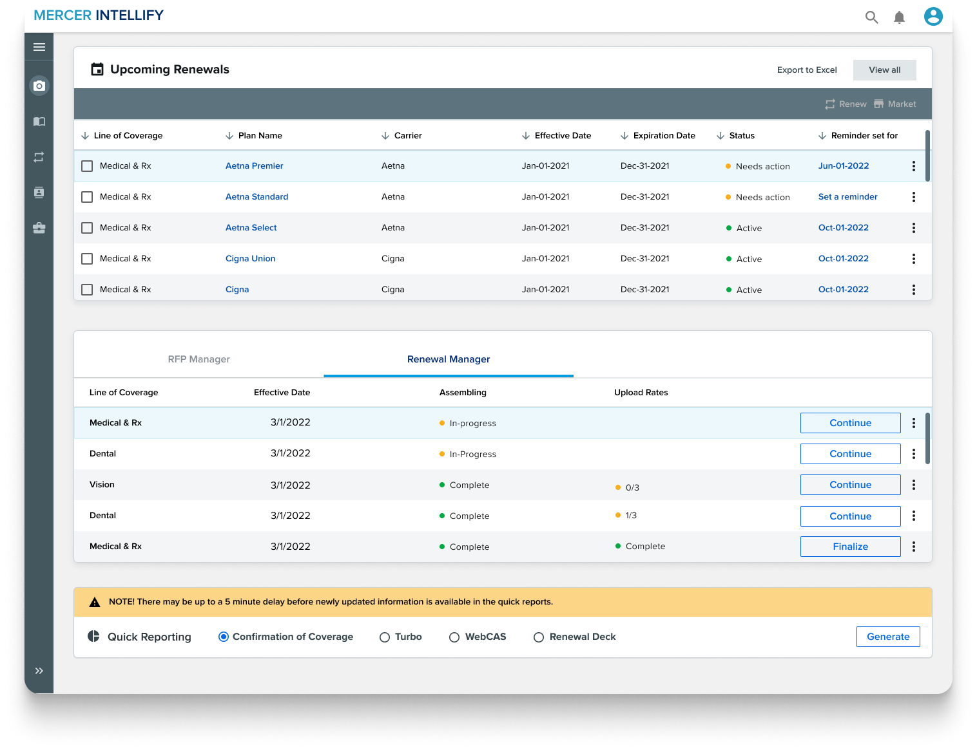Open the hamburger menu in the sidebar

point(39,47)
